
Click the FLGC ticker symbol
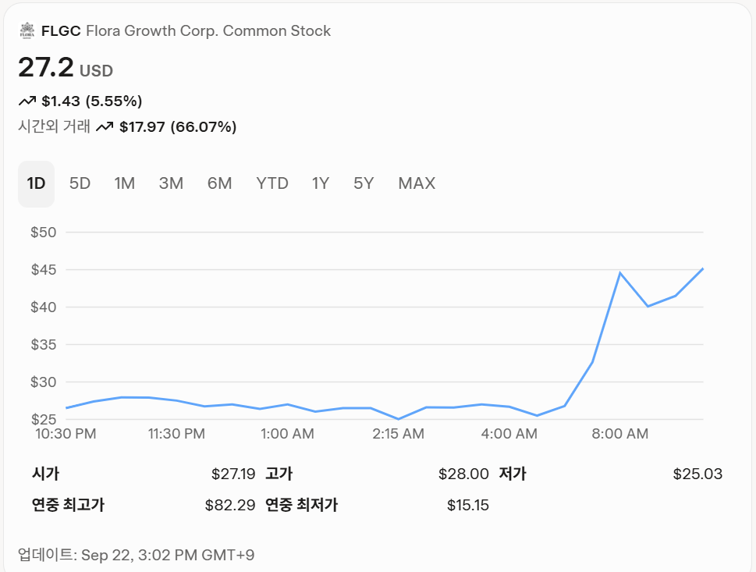pyautogui.click(x=61, y=31)
